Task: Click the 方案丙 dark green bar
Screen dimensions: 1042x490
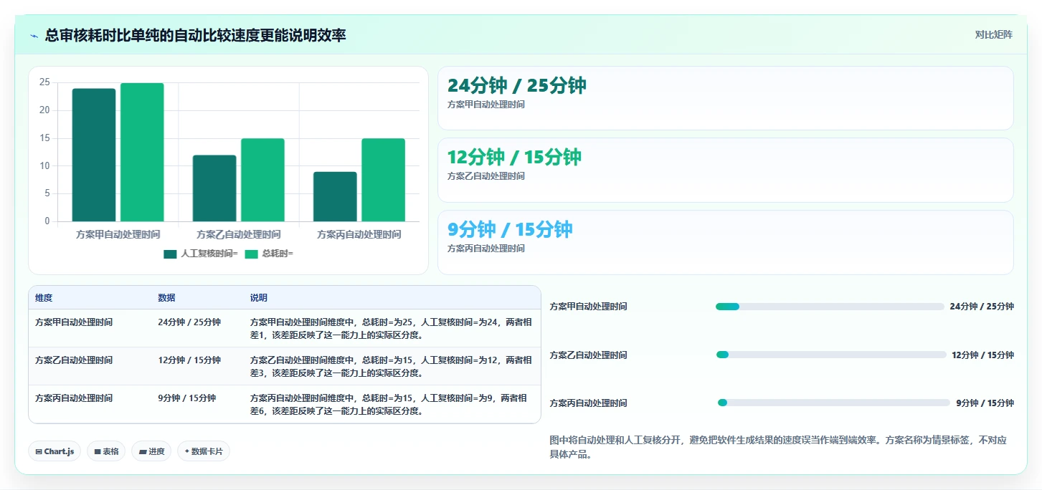Action: pyautogui.click(x=335, y=196)
